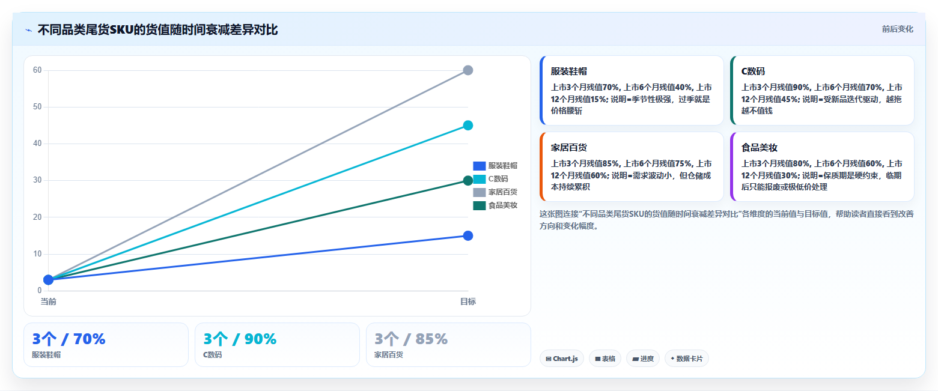Select the 数据卡片 tag chip

click(x=687, y=359)
